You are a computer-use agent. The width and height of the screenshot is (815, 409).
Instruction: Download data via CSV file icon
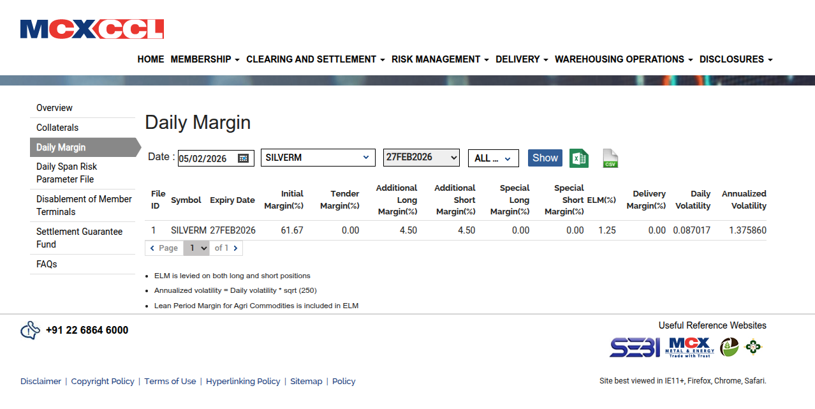(x=610, y=158)
